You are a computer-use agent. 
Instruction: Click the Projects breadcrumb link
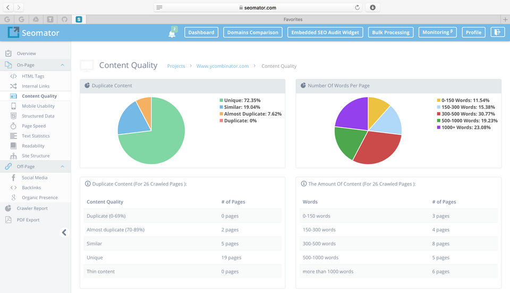(176, 66)
